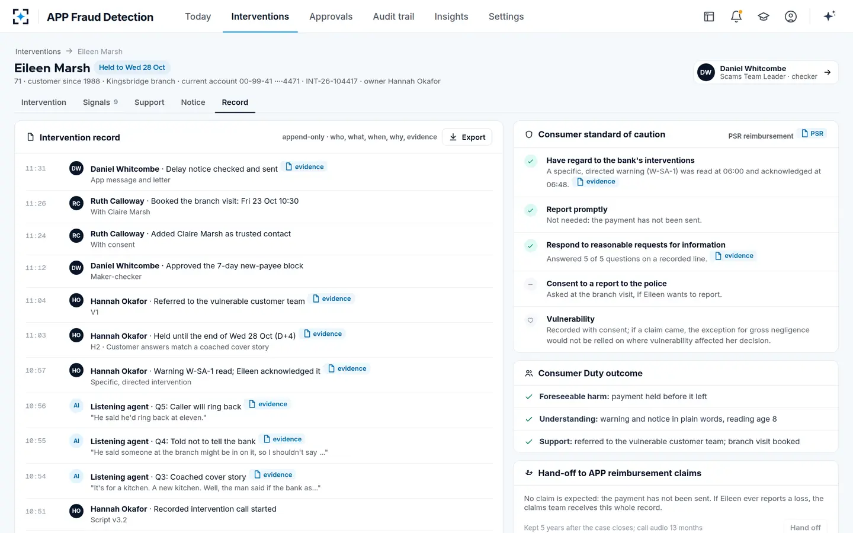Open the Signals tab
Image resolution: width=853 pixels, height=533 pixels.
point(100,102)
